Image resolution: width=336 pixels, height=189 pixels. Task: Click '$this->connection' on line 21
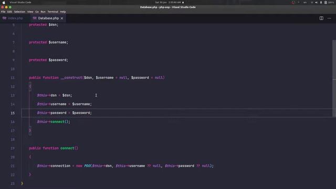coord(54,166)
